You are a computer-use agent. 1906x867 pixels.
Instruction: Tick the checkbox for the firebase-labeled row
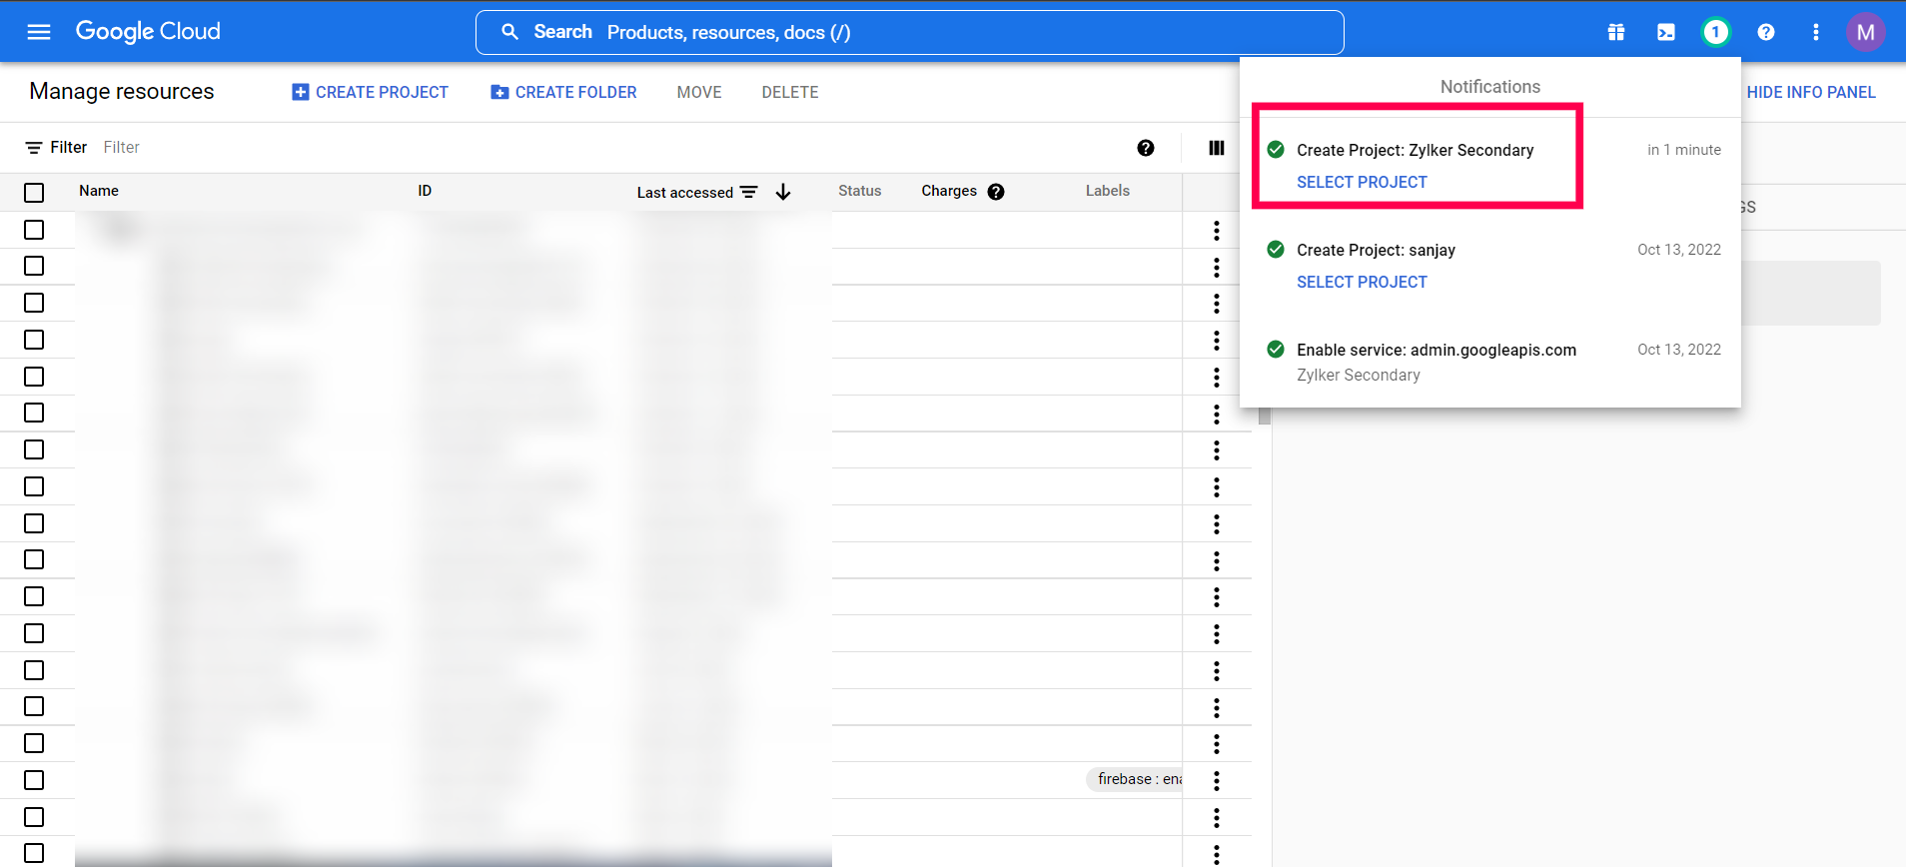34,780
